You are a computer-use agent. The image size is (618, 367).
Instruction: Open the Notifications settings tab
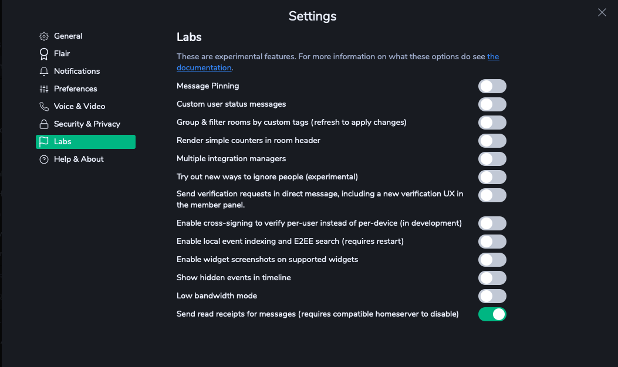[x=77, y=72]
